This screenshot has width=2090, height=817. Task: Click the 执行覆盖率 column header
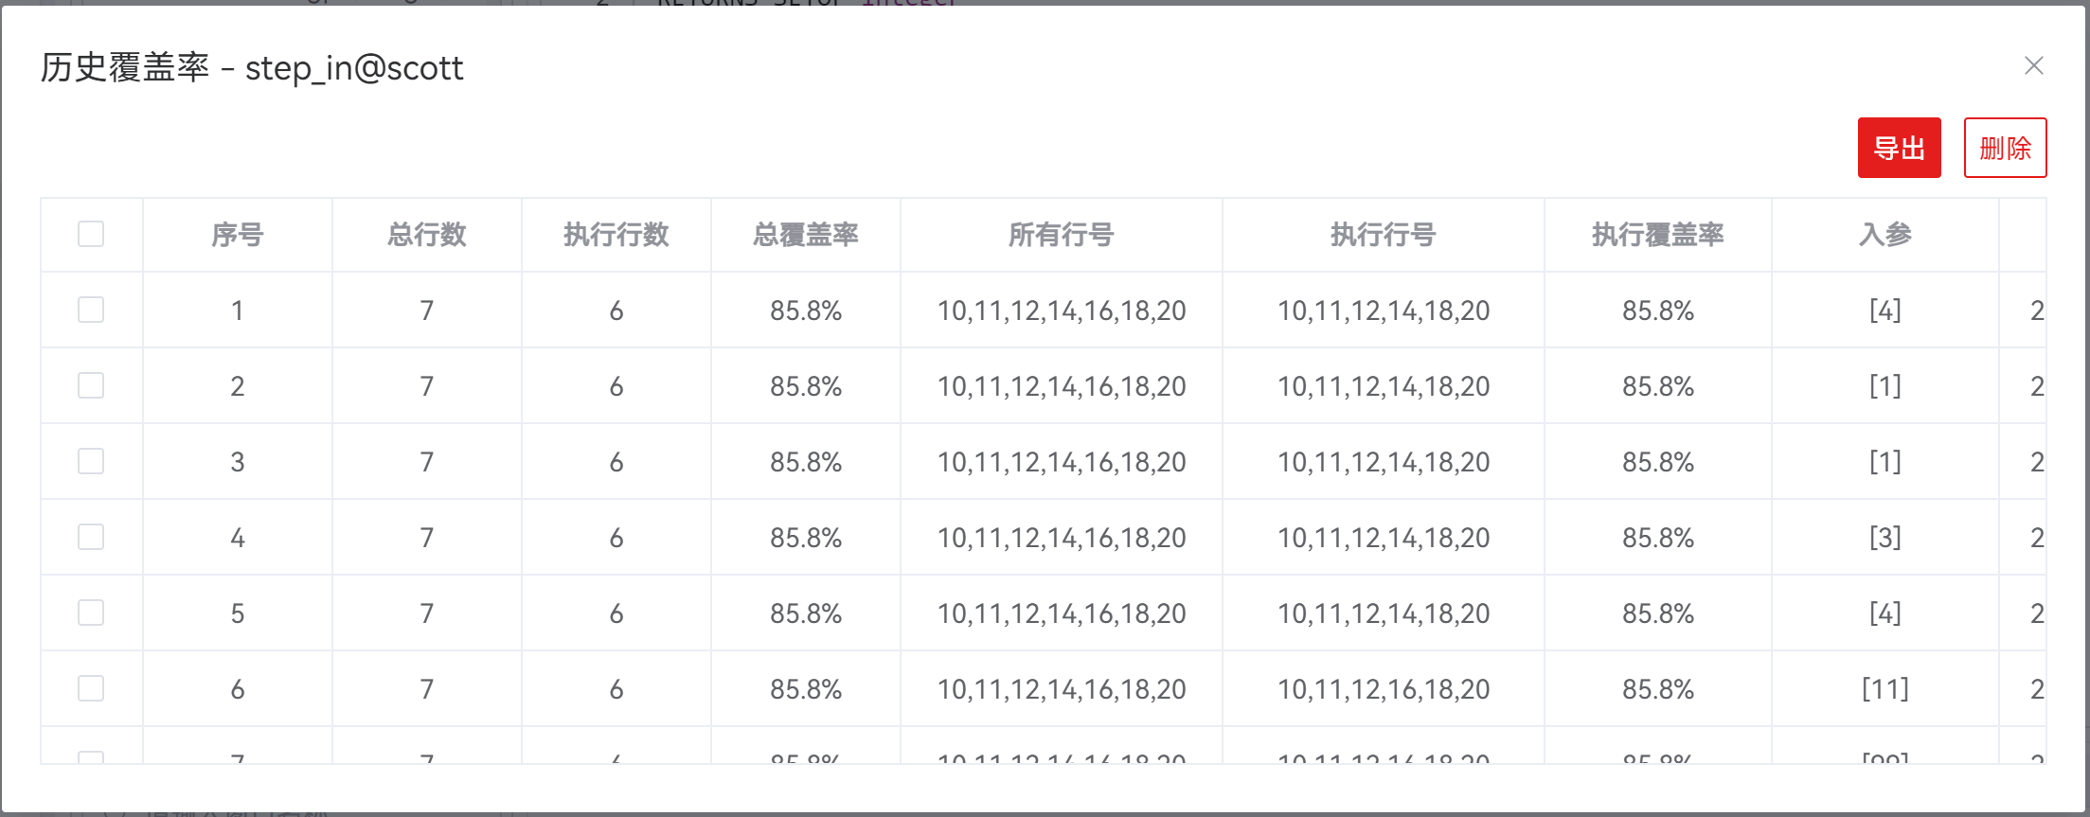(x=1657, y=235)
